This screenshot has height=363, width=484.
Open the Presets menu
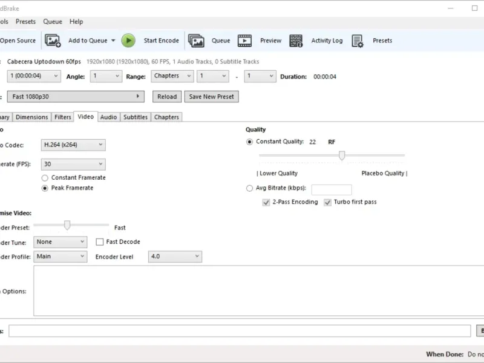pyautogui.click(x=25, y=22)
